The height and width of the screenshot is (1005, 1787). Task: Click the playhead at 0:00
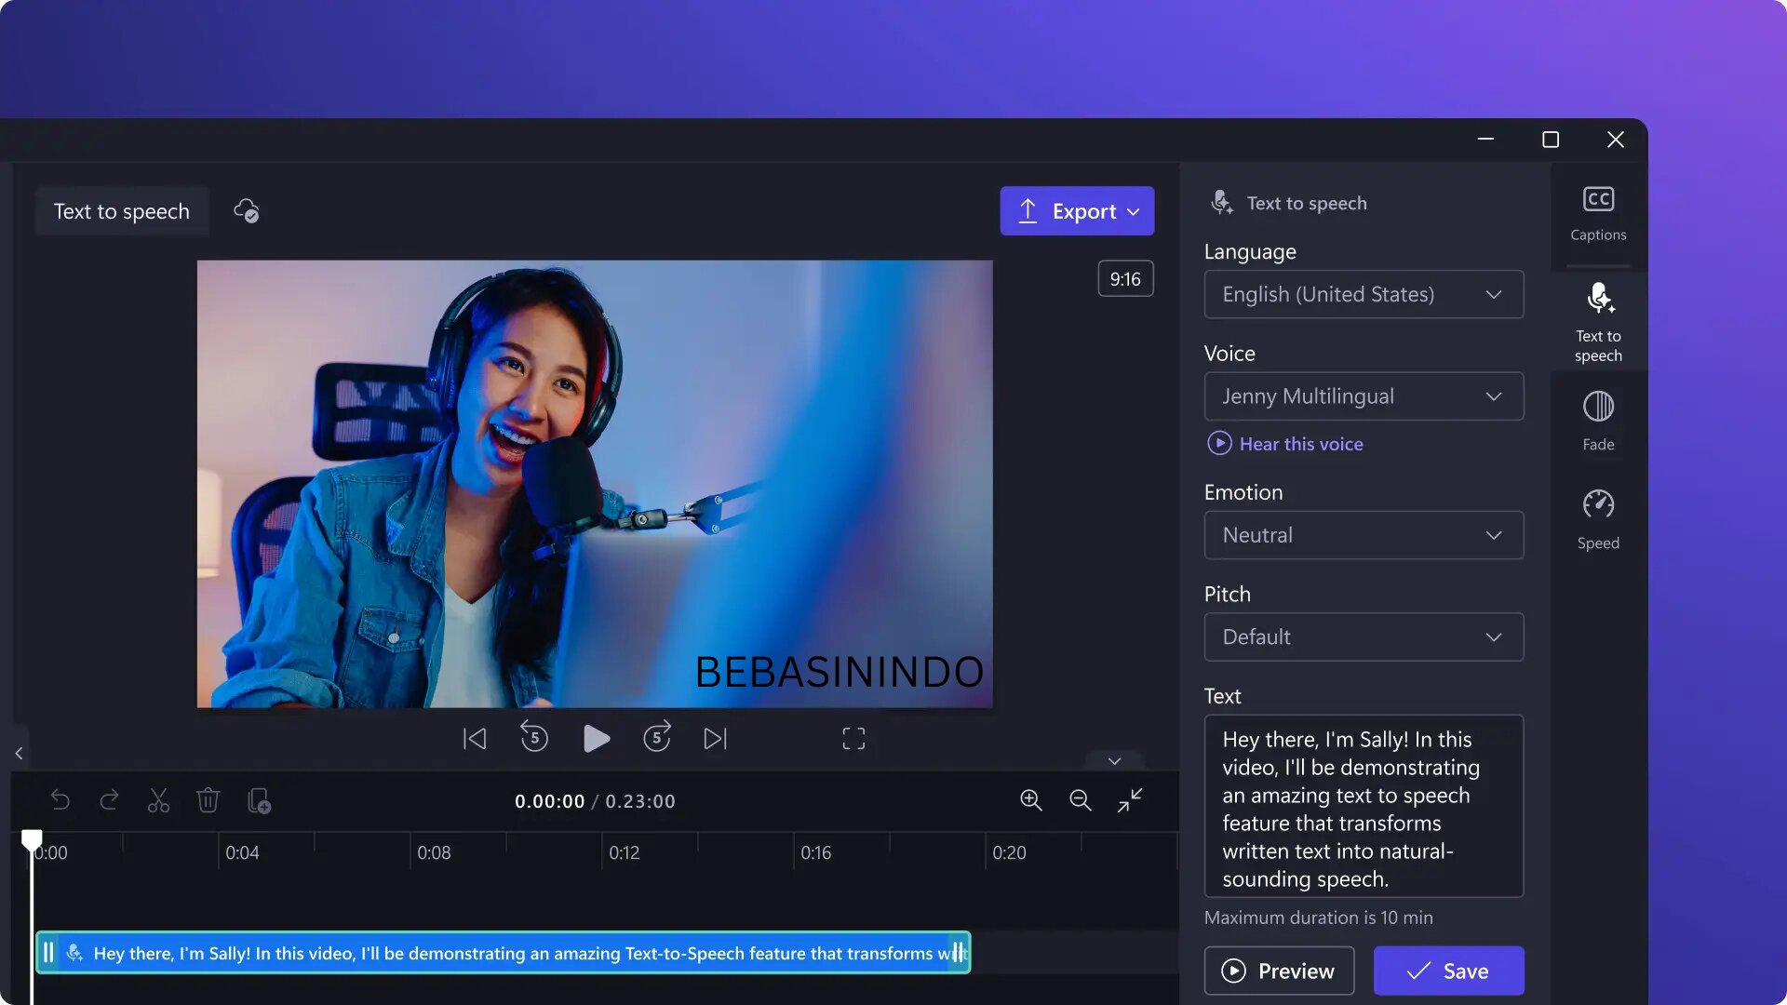coord(32,841)
